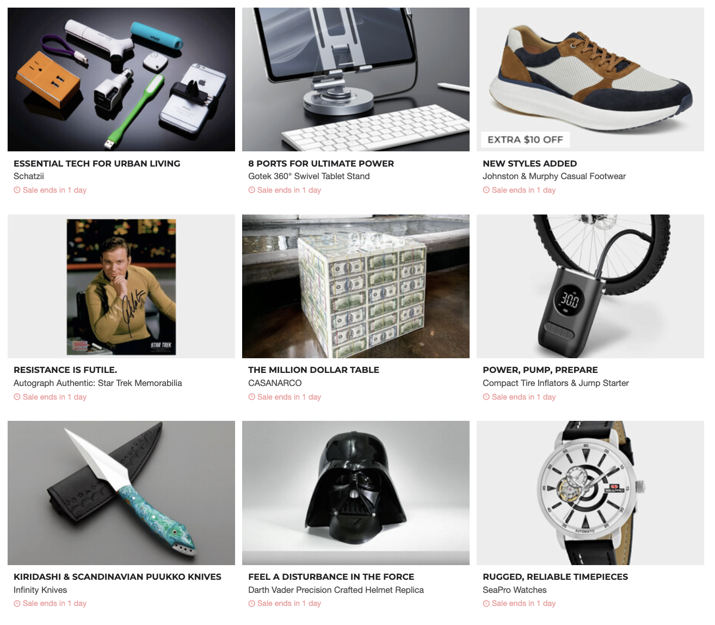Viewport: 715px width, 625px height.
Task: Open the SeaPro watch product image
Action: (590, 493)
